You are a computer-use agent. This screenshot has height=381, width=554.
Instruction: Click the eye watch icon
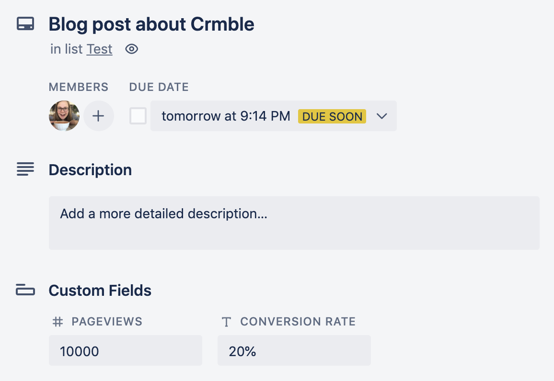131,49
